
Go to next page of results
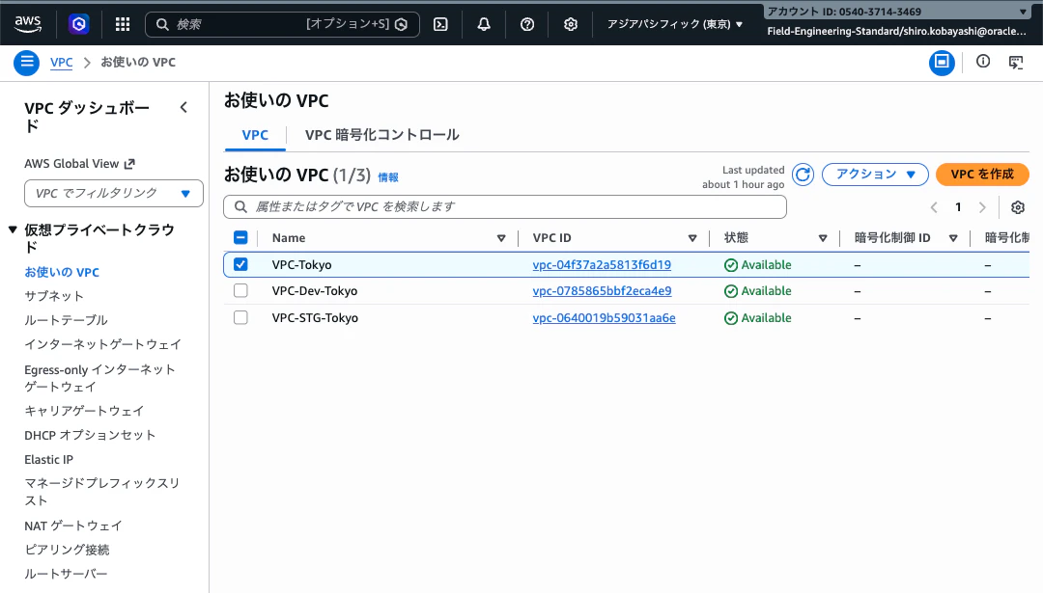click(x=982, y=207)
